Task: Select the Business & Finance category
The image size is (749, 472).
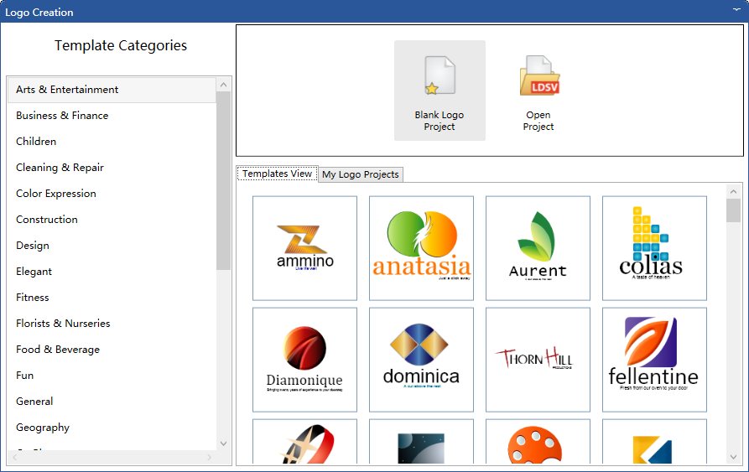Action: click(x=112, y=116)
